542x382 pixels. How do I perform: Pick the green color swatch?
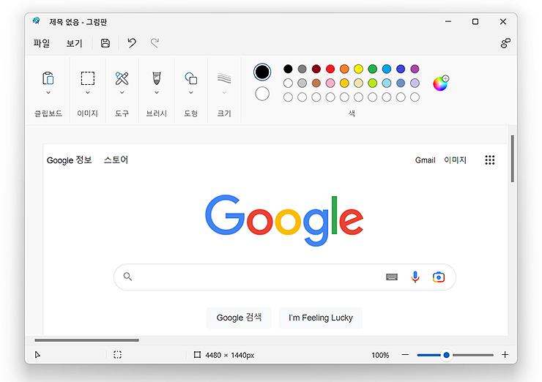point(372,69)
